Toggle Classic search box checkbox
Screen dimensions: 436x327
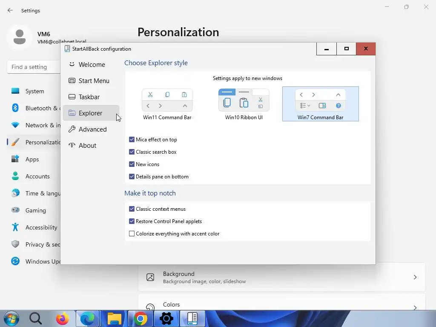coord(132,152)
